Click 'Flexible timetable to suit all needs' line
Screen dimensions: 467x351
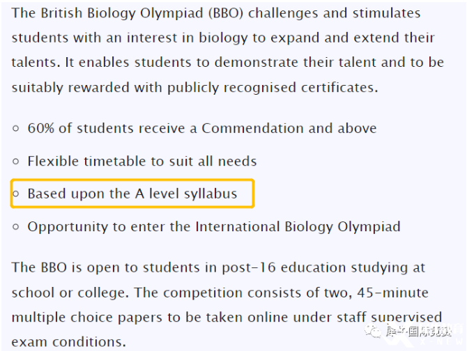pos(142,161)
